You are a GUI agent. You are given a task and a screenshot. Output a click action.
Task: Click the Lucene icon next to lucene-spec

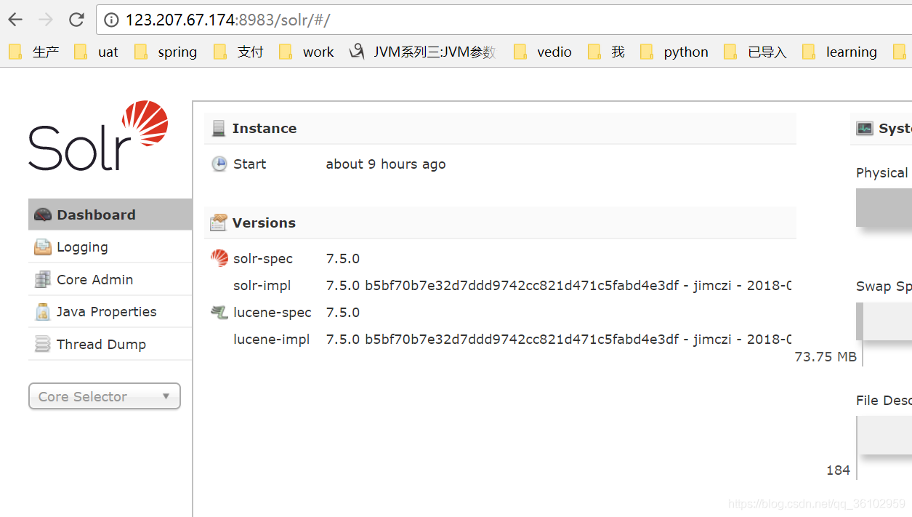[219, 312]
